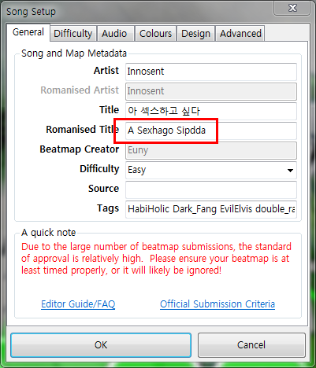Go to the Advanced tab

coord(240,34)
